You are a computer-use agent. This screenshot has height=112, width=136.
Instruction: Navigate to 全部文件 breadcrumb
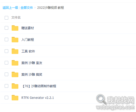coord(27,8)
